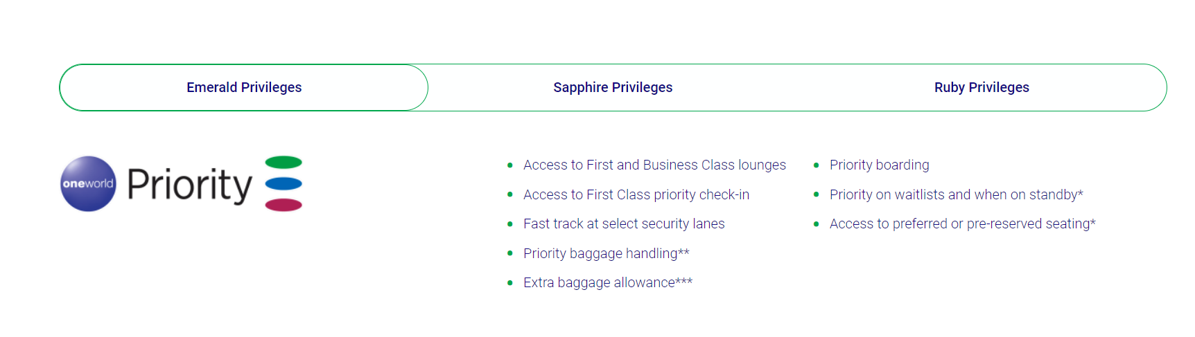The width and height of the screenshot is (1195, 337).
Task: Click the blue sapphire pill icon
Action: 284,183
